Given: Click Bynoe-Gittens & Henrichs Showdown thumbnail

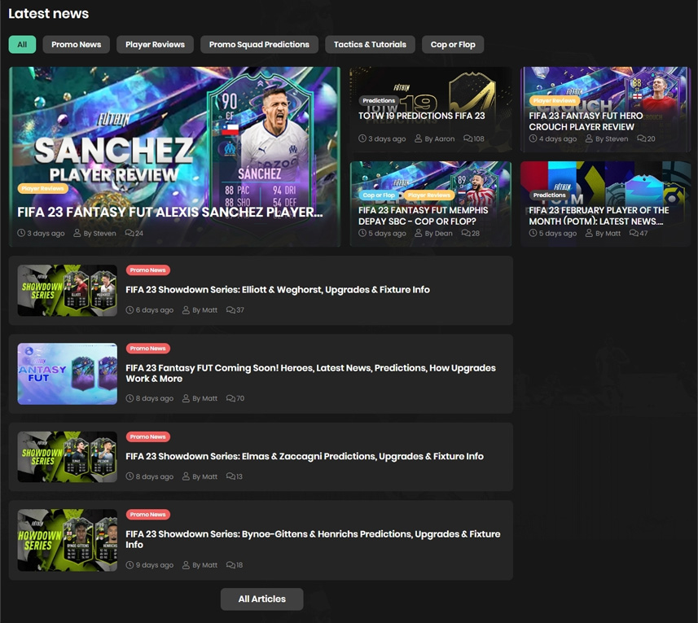Looking at the screenshot, I should (x=68, y=540).
